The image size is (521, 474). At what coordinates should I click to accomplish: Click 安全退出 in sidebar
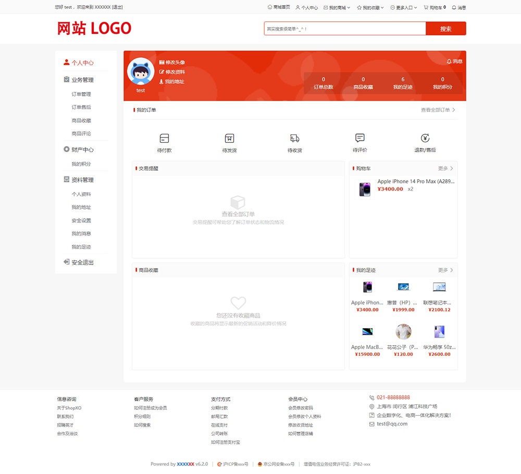79,263
